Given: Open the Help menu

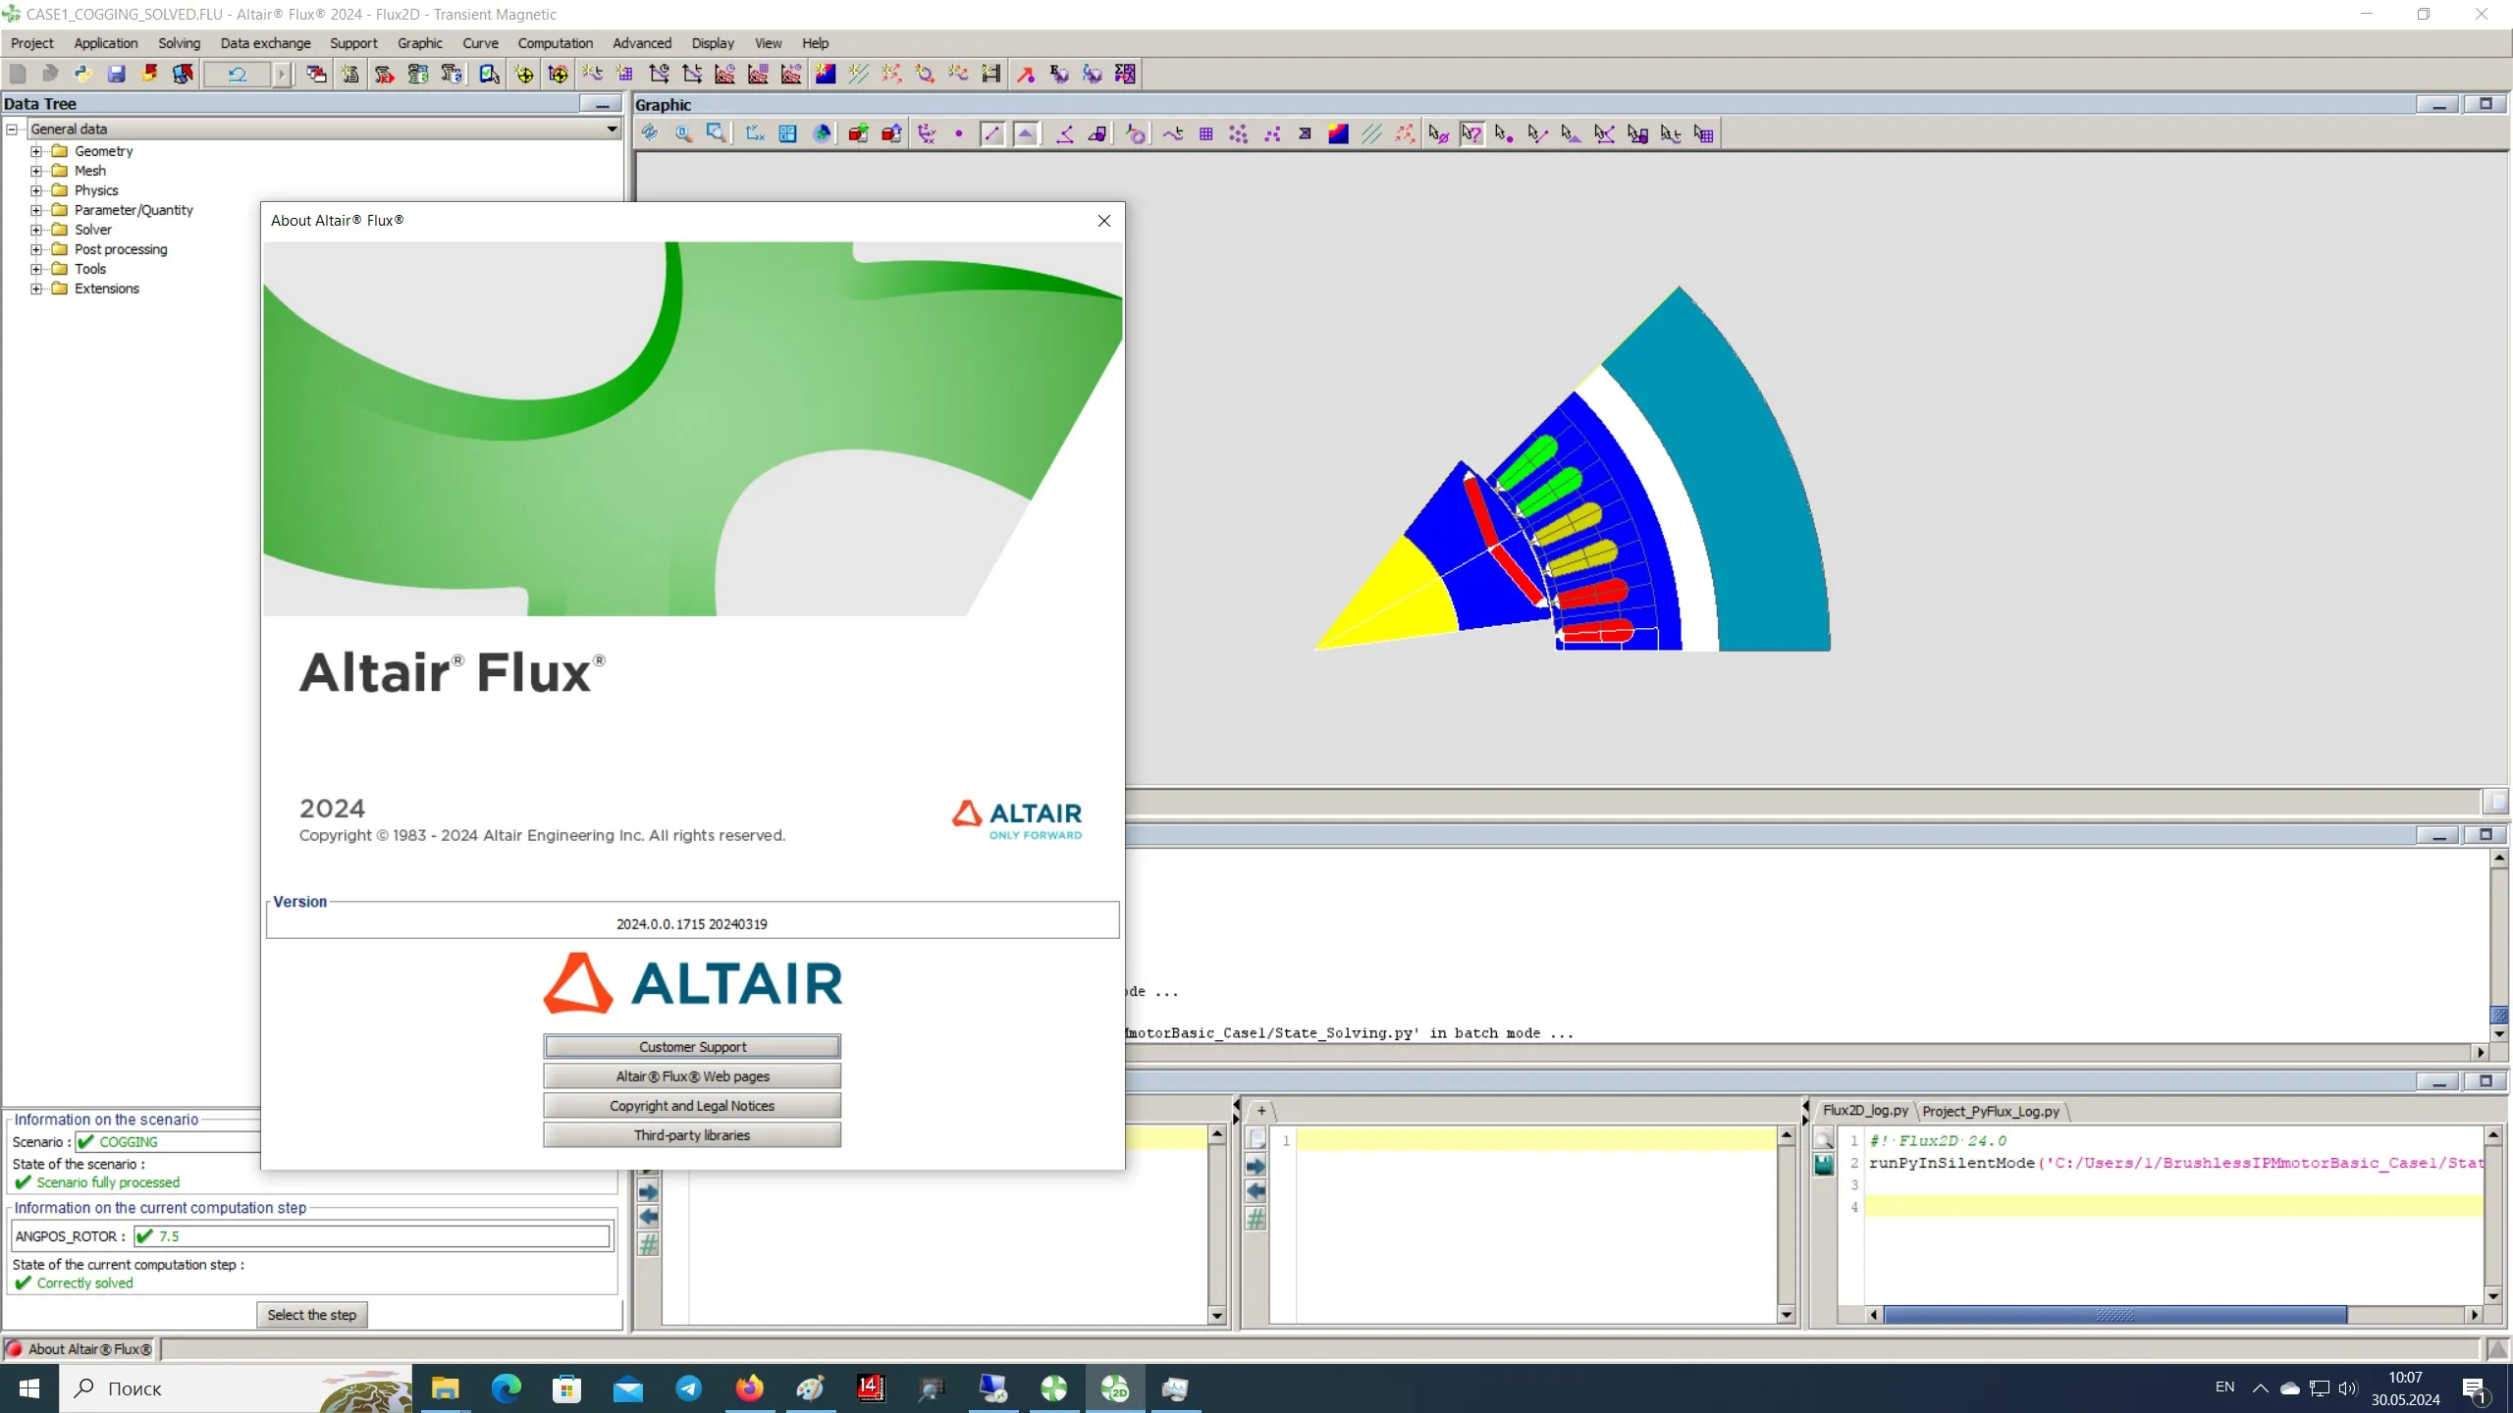Looking at the screenshot, I should 815,43.
